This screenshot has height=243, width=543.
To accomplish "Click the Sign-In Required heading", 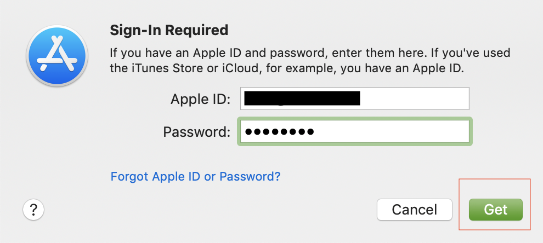I will pyautogui.click(x=169, y=31).
